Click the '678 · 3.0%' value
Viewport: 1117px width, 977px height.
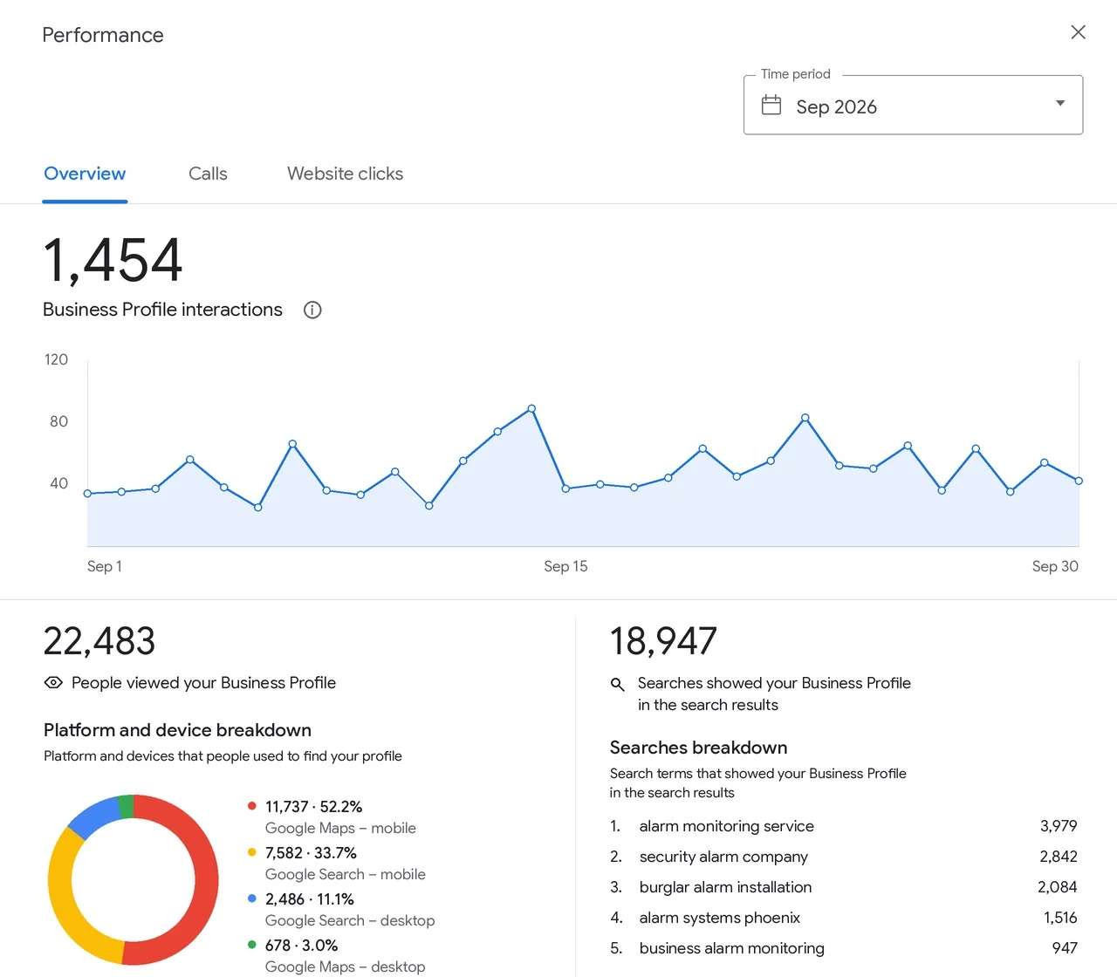[x=301, y=946]
